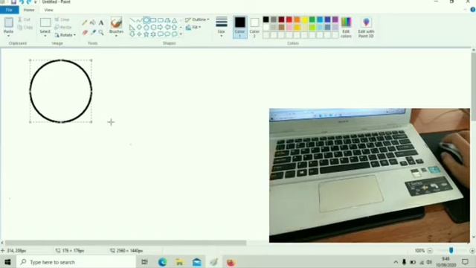Switch to the View tab
This screenshot has width=476, height=268.
(48, 10)
